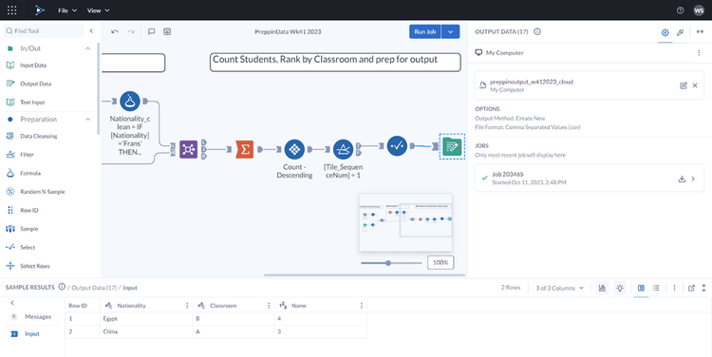
Task: Open the WS user avatar menu
Action: coord(699,10)
